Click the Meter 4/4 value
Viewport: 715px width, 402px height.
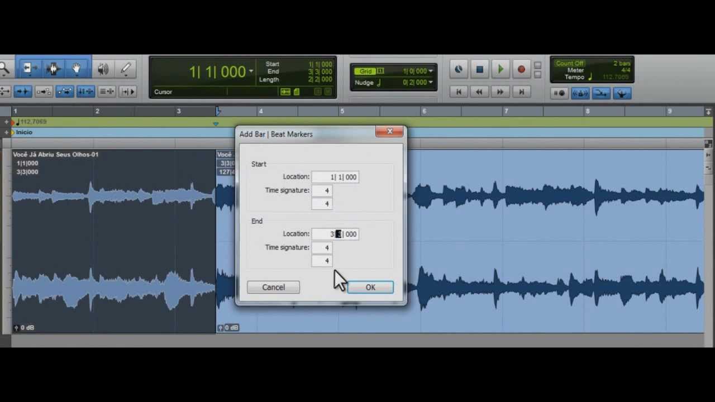[625, 70]
